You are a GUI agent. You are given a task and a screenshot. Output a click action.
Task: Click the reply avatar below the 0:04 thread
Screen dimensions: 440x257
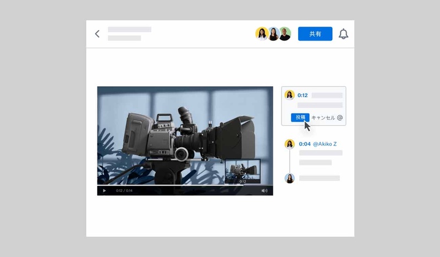click(290, 178)
